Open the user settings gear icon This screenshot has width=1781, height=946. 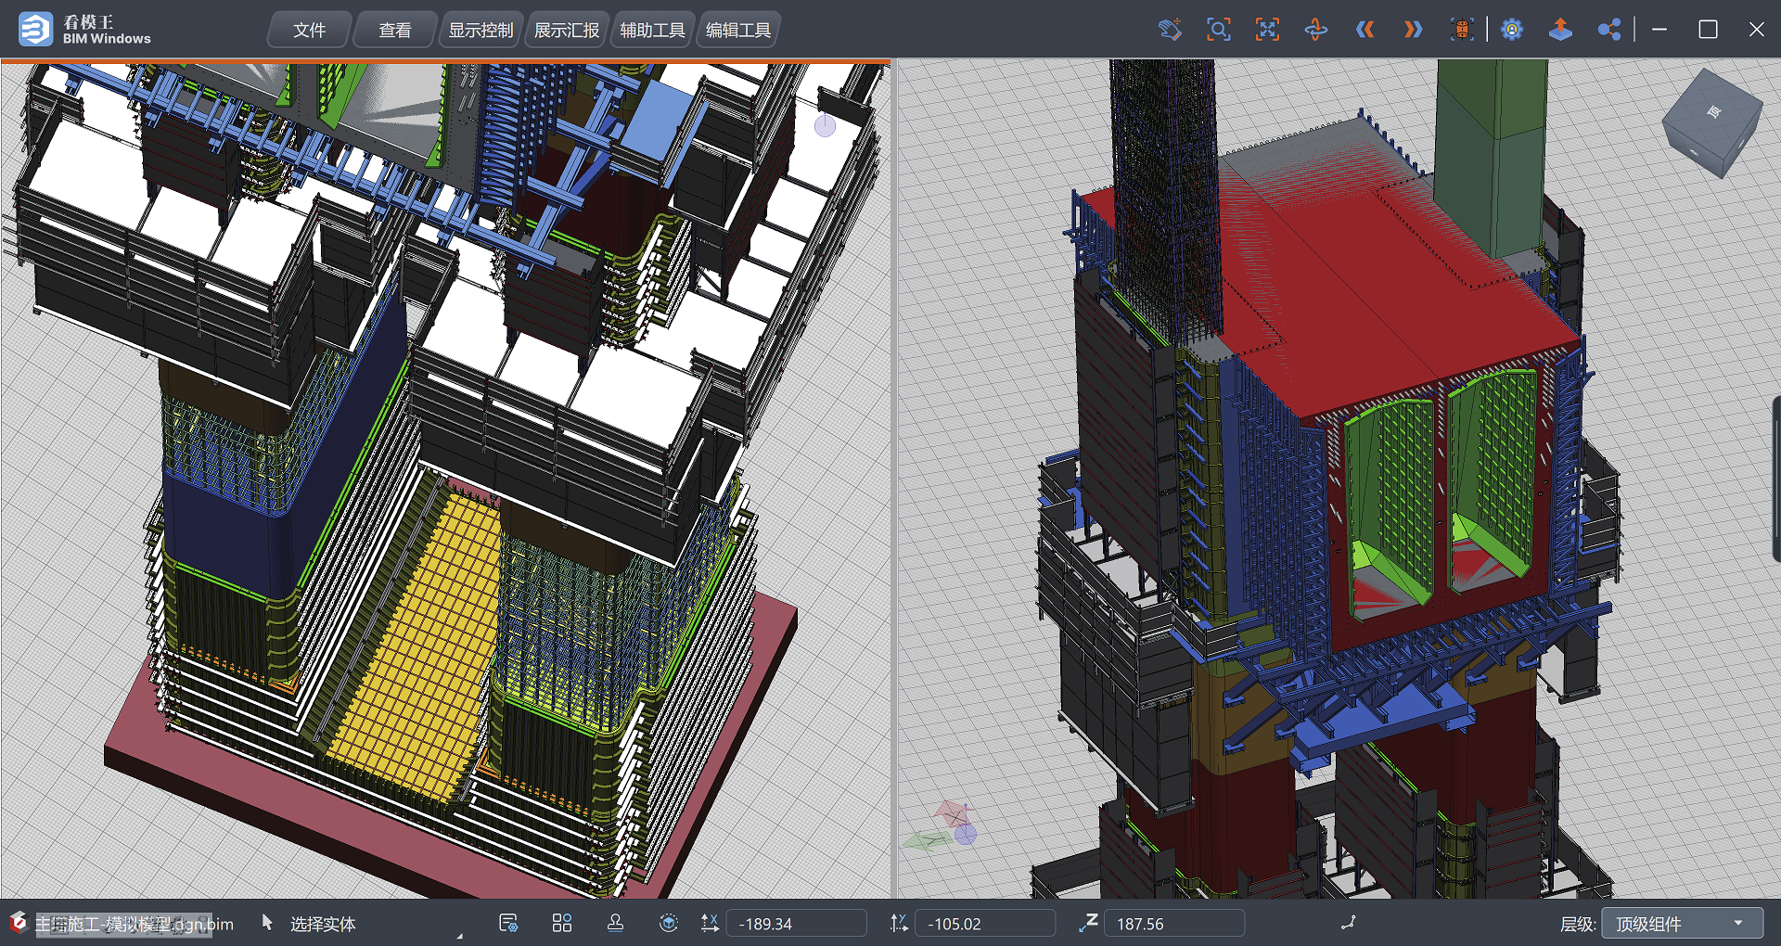[x=1512, y=30]
